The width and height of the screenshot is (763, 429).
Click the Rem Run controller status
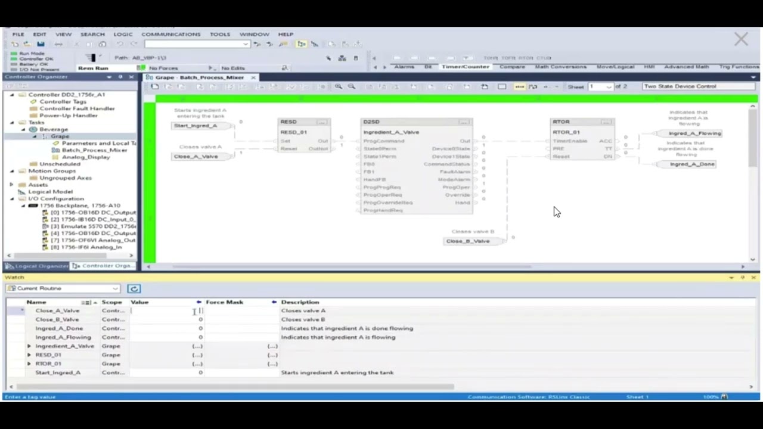93,68
